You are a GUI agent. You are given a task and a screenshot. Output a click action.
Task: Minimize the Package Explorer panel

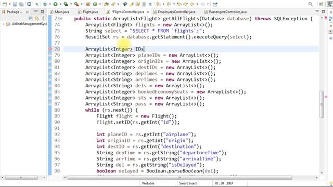coord(36,11)
